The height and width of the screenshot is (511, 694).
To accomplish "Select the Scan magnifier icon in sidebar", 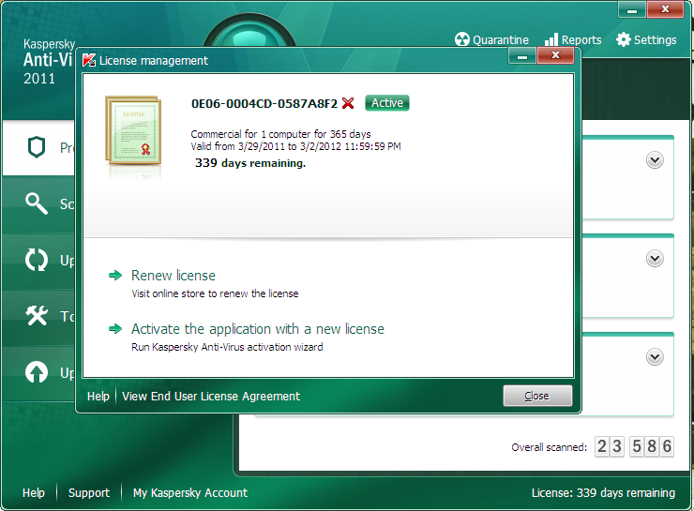I will point(37,203).
